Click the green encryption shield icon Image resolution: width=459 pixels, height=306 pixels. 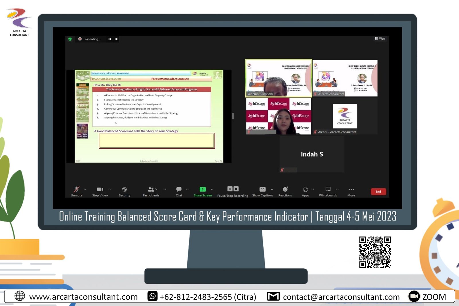click(x=70, y=39)
